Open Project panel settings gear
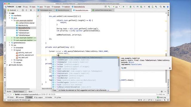The image size is (191, 107). pyautogui.click(x=31, y=10)
